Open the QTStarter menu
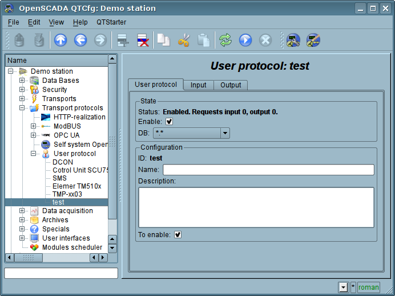 pyautogui.click(x=111, y=22)
